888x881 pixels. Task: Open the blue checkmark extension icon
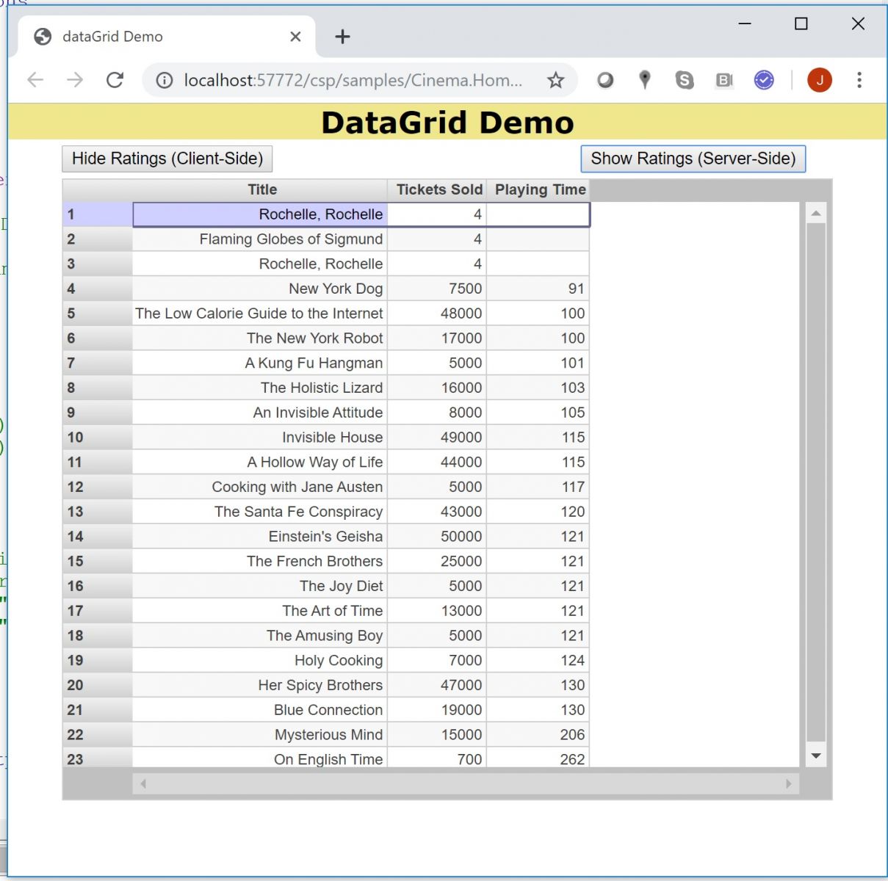pyautogui.click(x=764, y=80)
